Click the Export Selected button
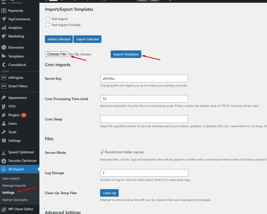The height and width of the screenshot is (214, 267). [87, 39]
